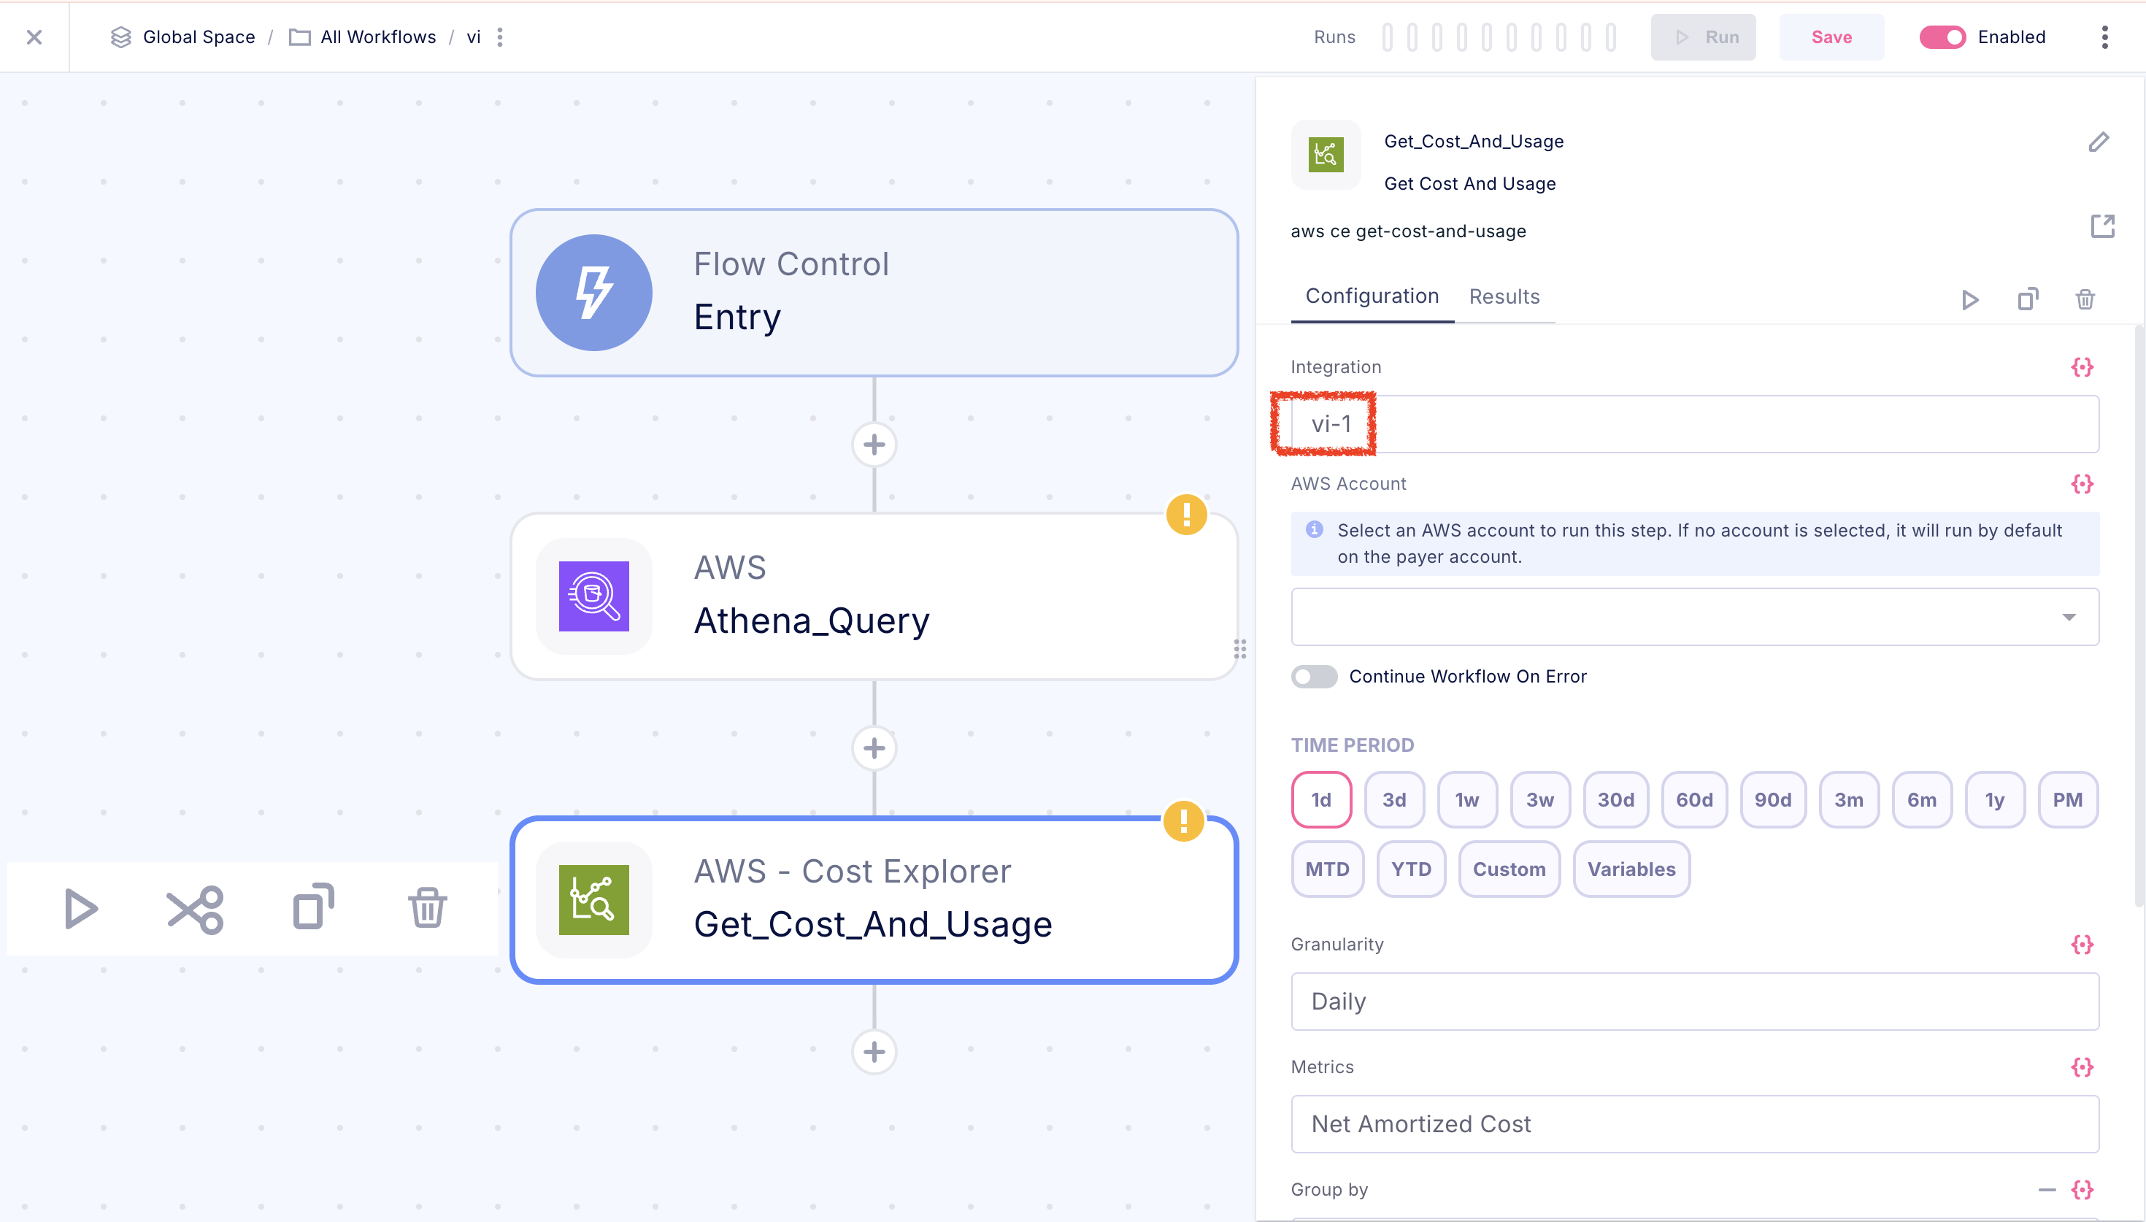Enable Continue Workflow On Error toggle
Image resolution: width=2146 pixels, height=1222 pixels.
[x=1314, y=677]
